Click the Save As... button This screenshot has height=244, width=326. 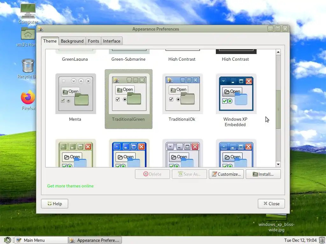pos(189,174)
